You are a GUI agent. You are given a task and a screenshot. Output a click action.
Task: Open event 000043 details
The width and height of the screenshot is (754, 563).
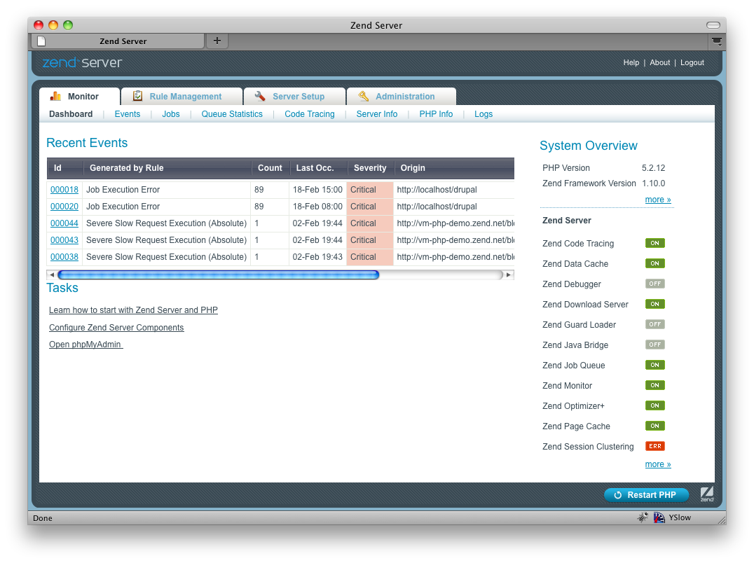64,239
